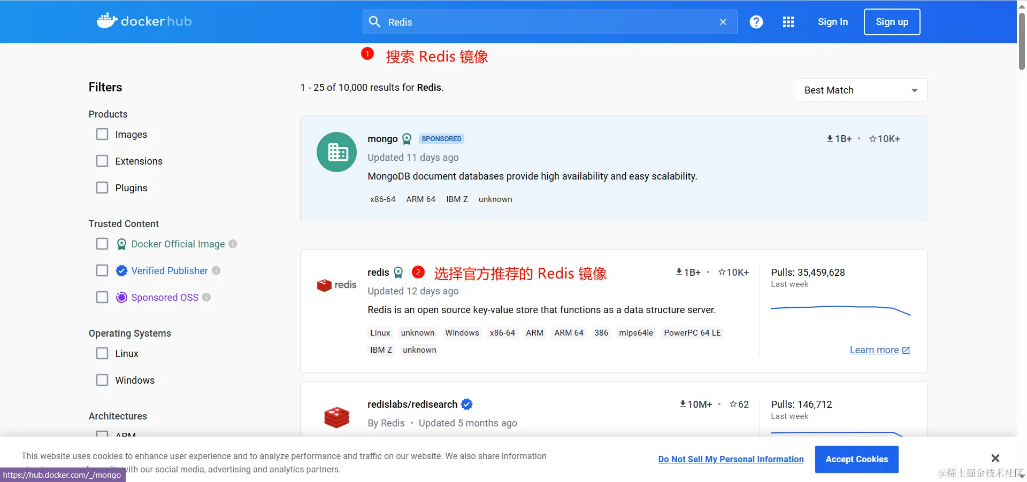
Task: Click the page vertical scrollbar
Action: pos(1022,42)
